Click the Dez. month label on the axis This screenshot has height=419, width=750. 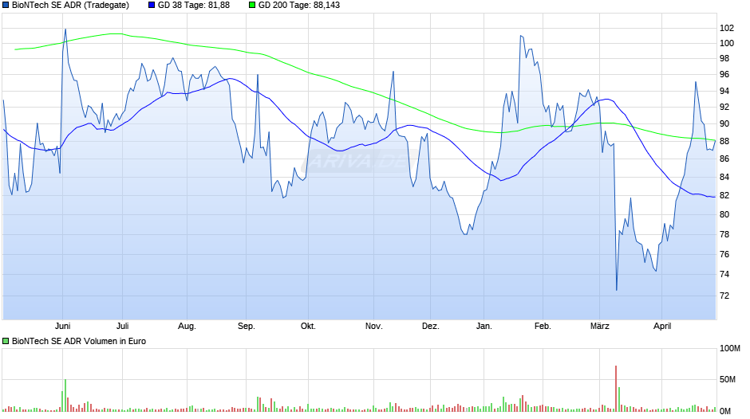pyautogui.click(x=431, y=326)
